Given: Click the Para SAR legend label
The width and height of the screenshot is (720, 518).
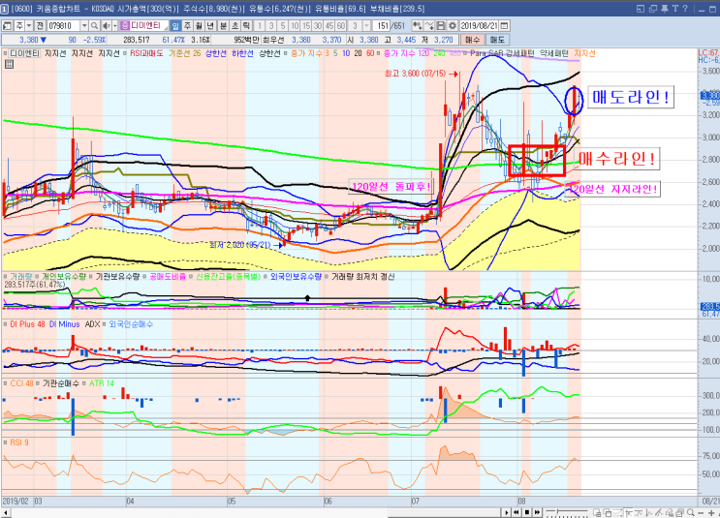Looking at the screenshot, I should point(486,53).
